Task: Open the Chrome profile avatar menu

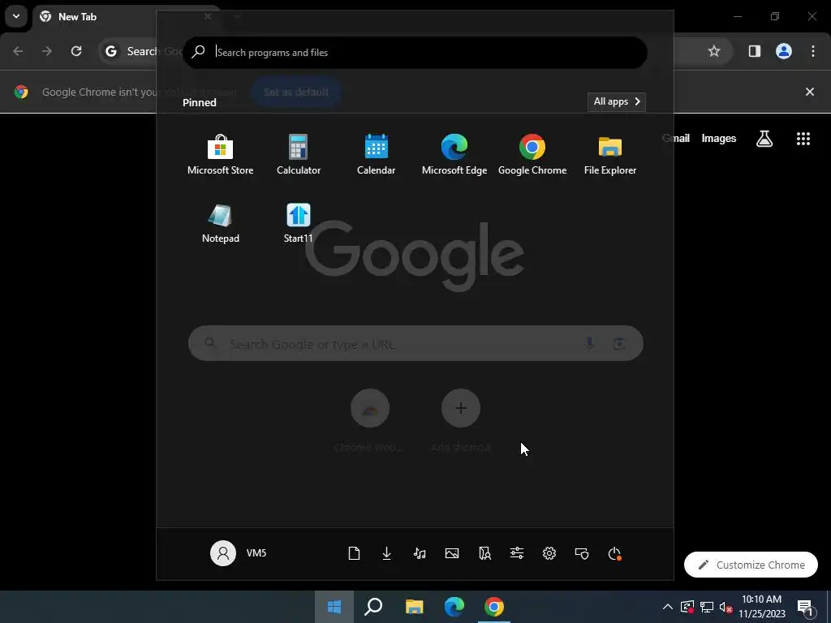Action: point(784,51)
